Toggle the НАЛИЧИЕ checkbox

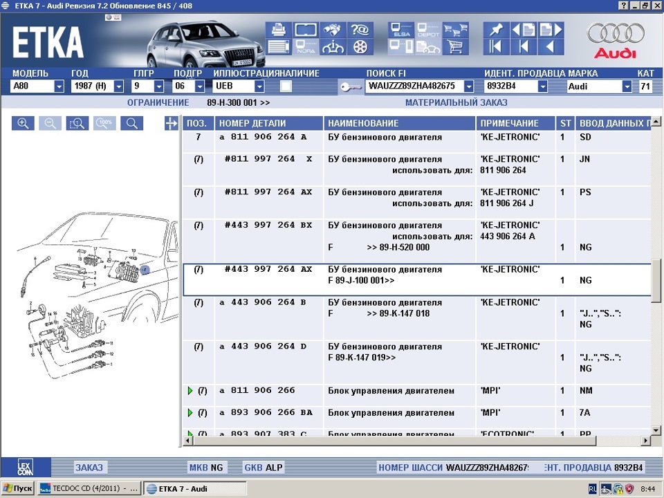286,86
